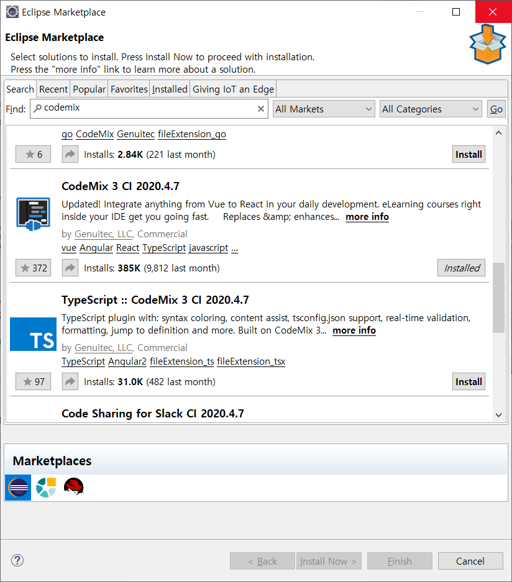This screenshot has width=512, height=582.
Task: Click the scrollbar down arrow
Action: (x=498, y=415)
